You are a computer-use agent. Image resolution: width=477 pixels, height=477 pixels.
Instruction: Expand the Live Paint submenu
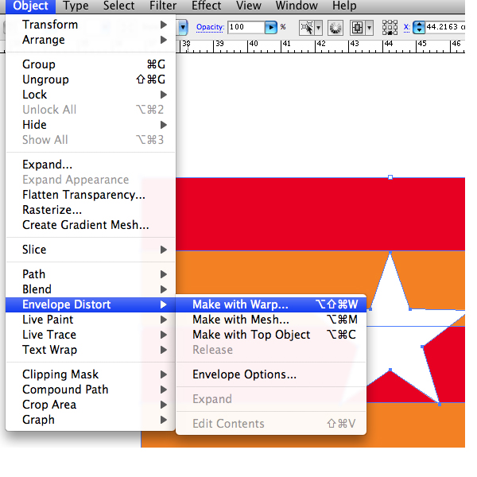(x=91, y=320)
